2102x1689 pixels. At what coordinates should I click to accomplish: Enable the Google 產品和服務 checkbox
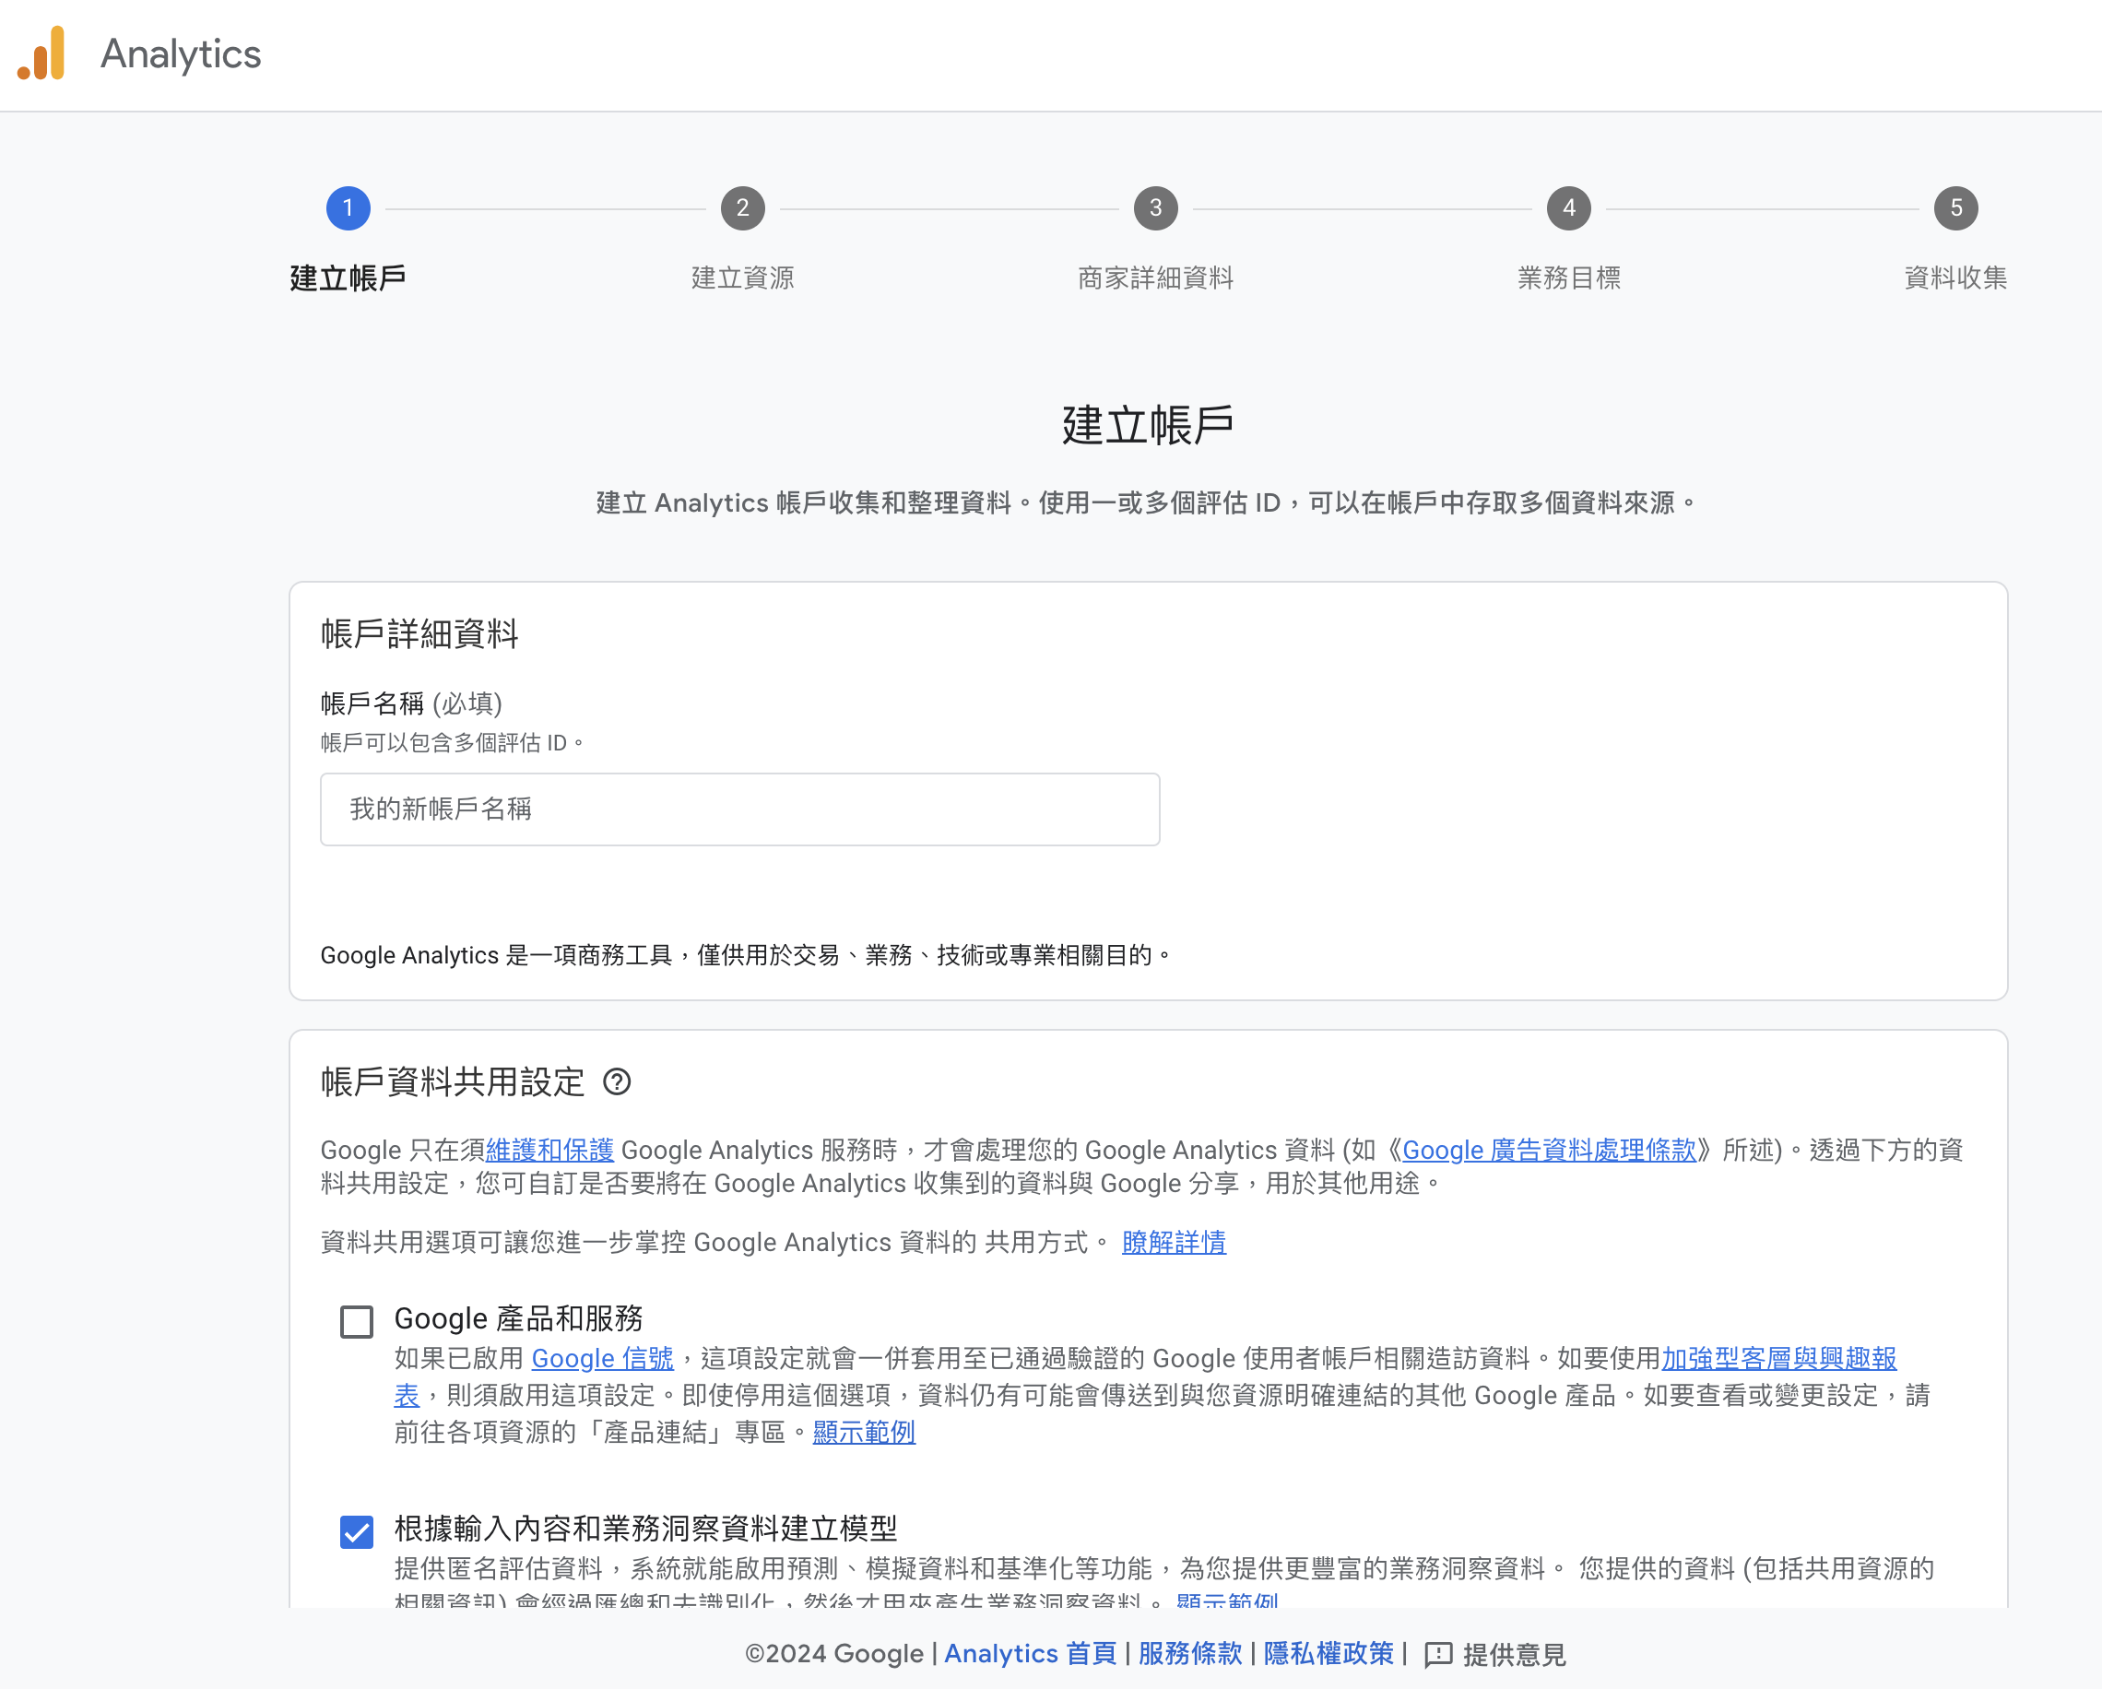tap(357, 1322)
